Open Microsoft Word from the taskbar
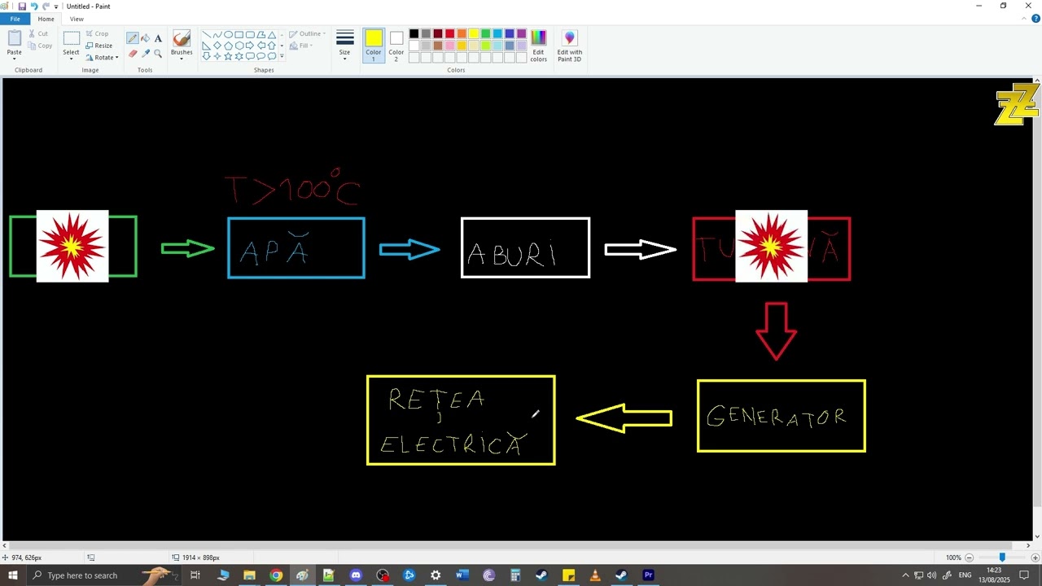Viewport: 1042px width, 586px height. 462,575
